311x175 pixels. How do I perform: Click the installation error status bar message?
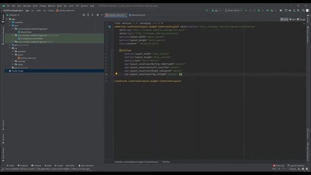(48, 169)
